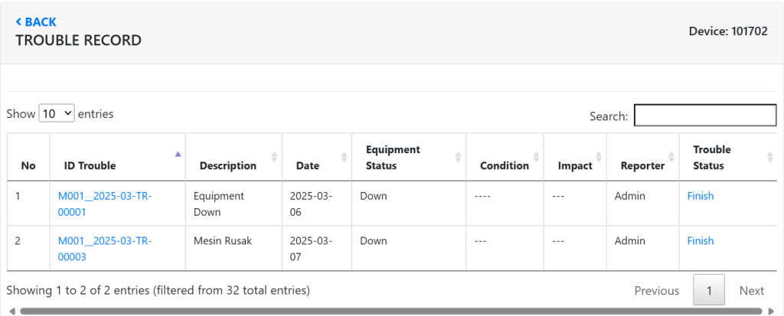Open the Show entries dropdown
The image size is (784, 316).
point(57,113)
